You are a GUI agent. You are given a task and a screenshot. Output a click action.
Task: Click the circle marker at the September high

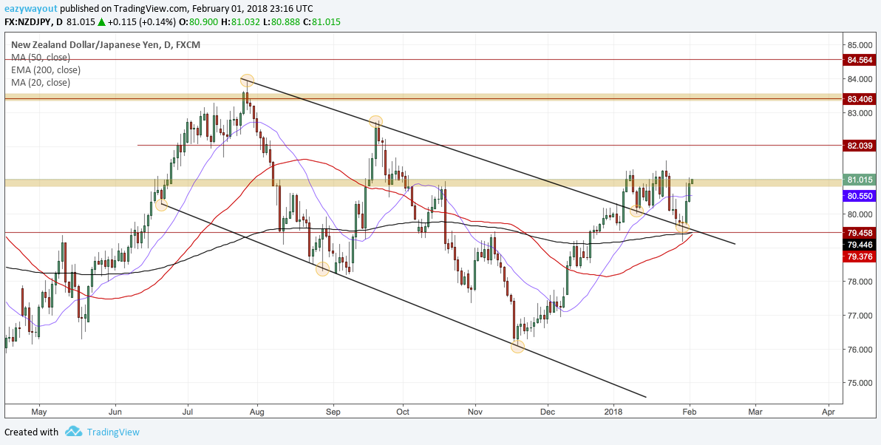376,121
